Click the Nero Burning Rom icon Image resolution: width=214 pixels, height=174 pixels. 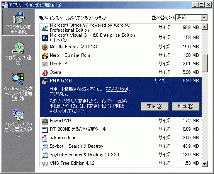[x=45, y=56]
